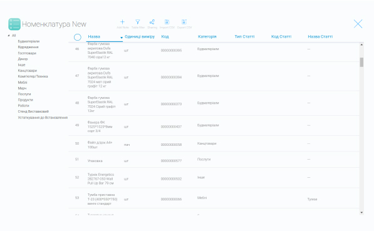Click row 48 SuperElastik 7024 Сірий графіт name
This screenshot has width=374, height=231.
pyautogui.click(x=101, y=104)
